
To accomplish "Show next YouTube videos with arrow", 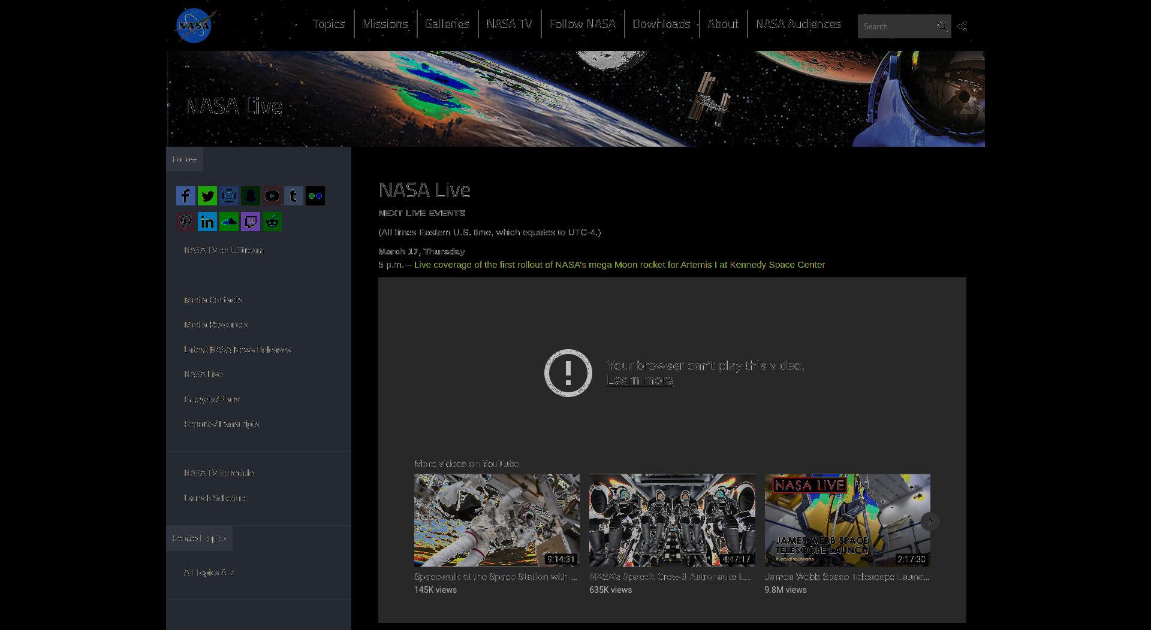I will [930, 522].
